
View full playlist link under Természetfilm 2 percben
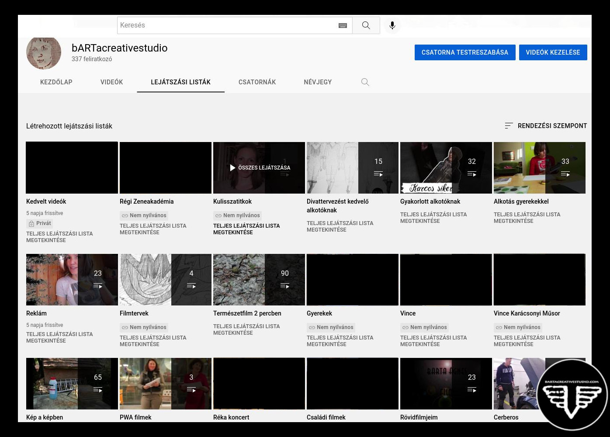tap(246, 329)
